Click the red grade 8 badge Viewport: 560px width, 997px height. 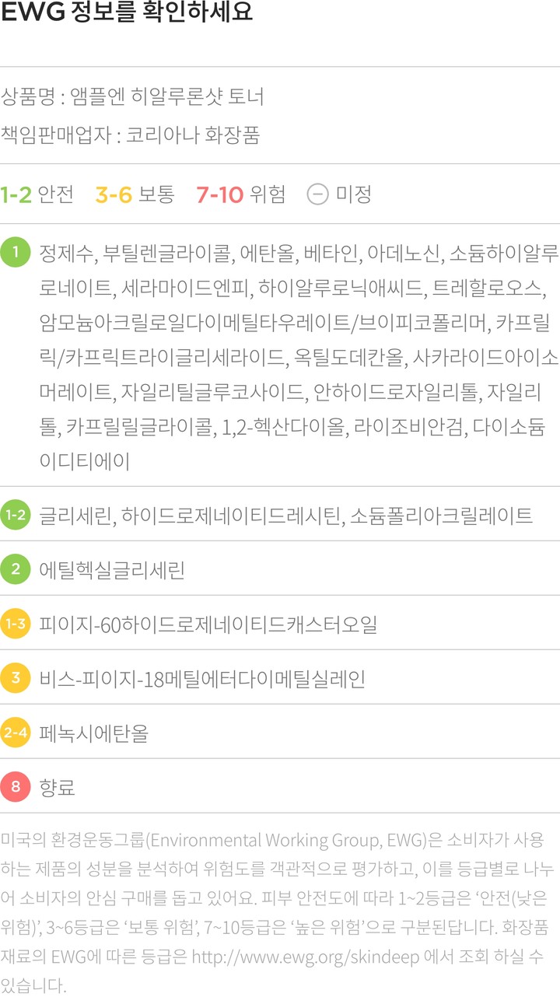[16, 787]
